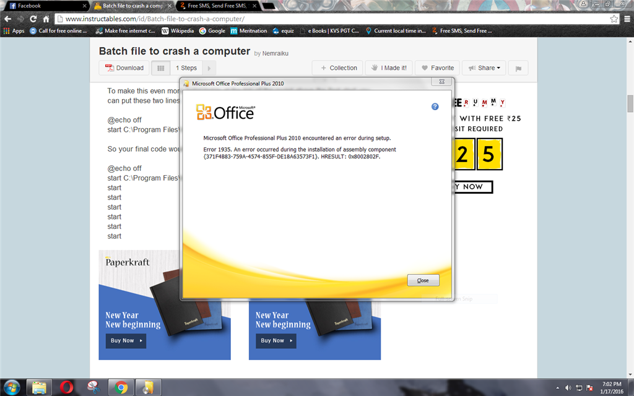The image size is (634, 396).
Task: Open the Windows Start menu
Action: [11, 387]
